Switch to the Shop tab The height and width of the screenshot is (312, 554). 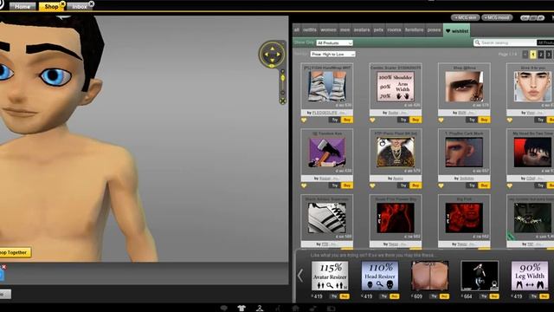[x=51, y=6]
